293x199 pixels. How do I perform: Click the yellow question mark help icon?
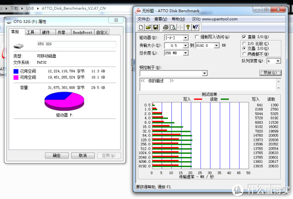coord(188,27)
